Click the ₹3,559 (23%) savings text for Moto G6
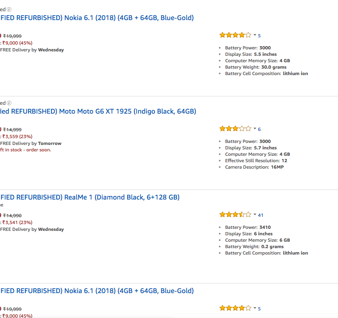338x318 pixels. pos(17,137)
